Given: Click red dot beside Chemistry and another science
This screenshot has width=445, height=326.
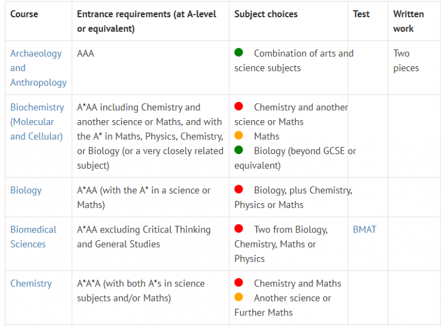Looking at the screenshot, I should point(239,106).
